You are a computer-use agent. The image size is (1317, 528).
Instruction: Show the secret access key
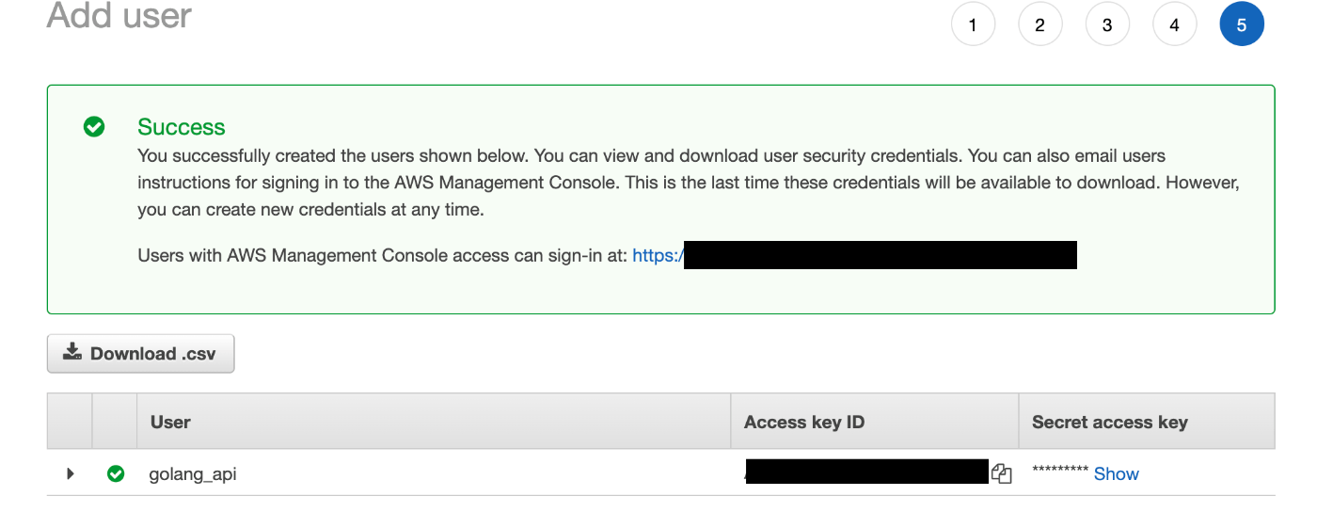coord(1116,474)
